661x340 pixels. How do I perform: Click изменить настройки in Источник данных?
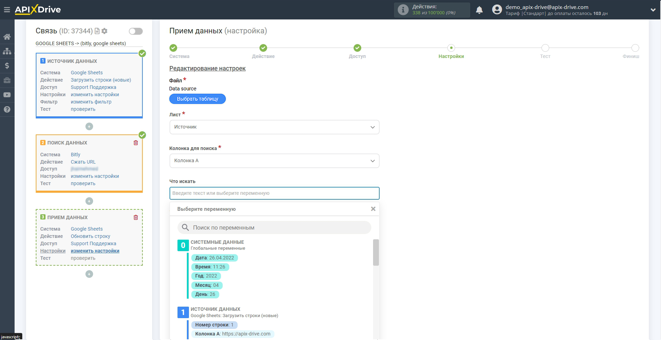point(95,94)
